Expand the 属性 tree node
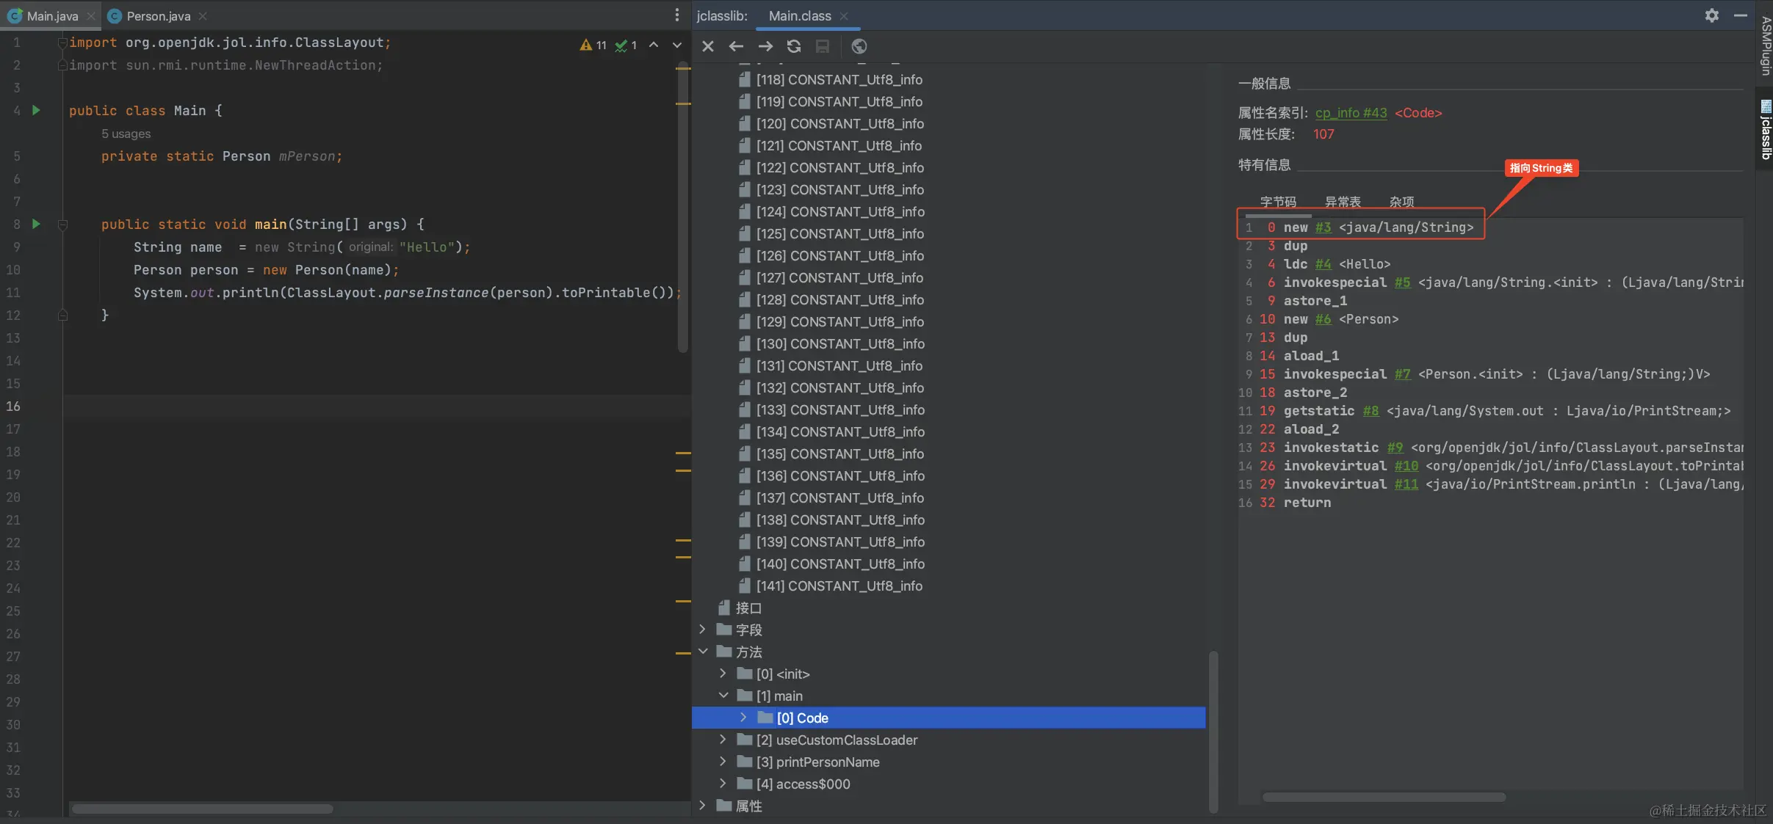This screenshot has height=824, width=1773. 702,805
